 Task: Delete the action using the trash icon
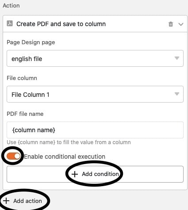(x=171, y=24)
